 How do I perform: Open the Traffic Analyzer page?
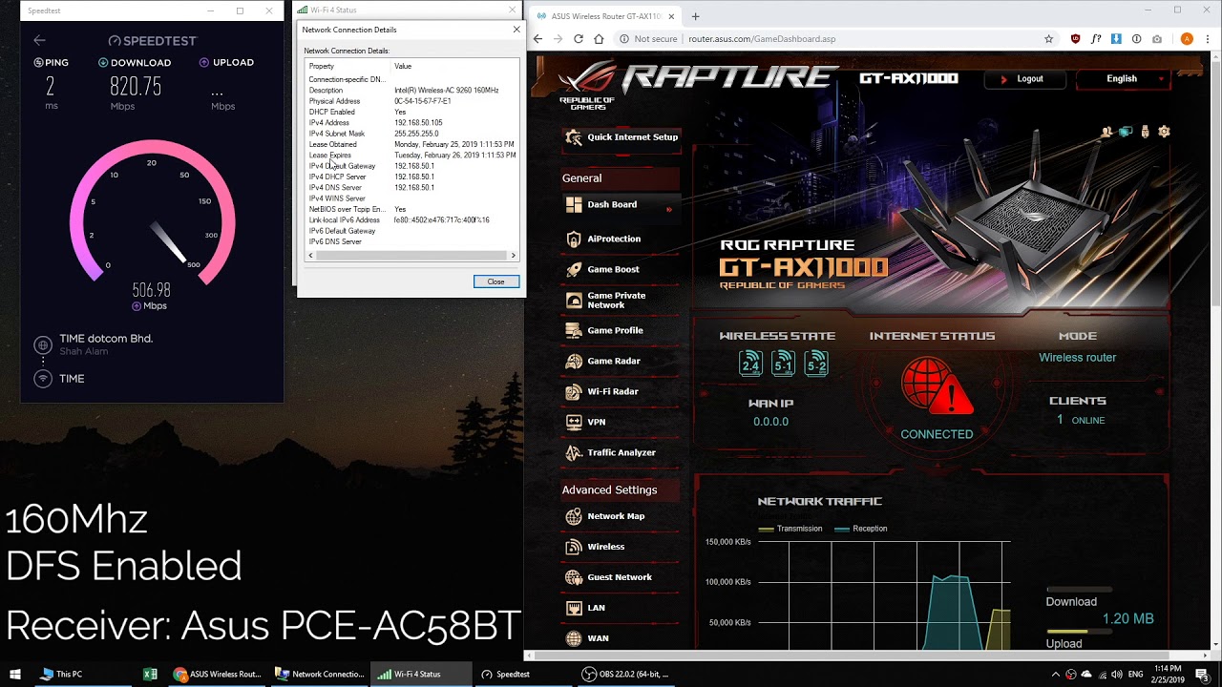click(620, 452)
